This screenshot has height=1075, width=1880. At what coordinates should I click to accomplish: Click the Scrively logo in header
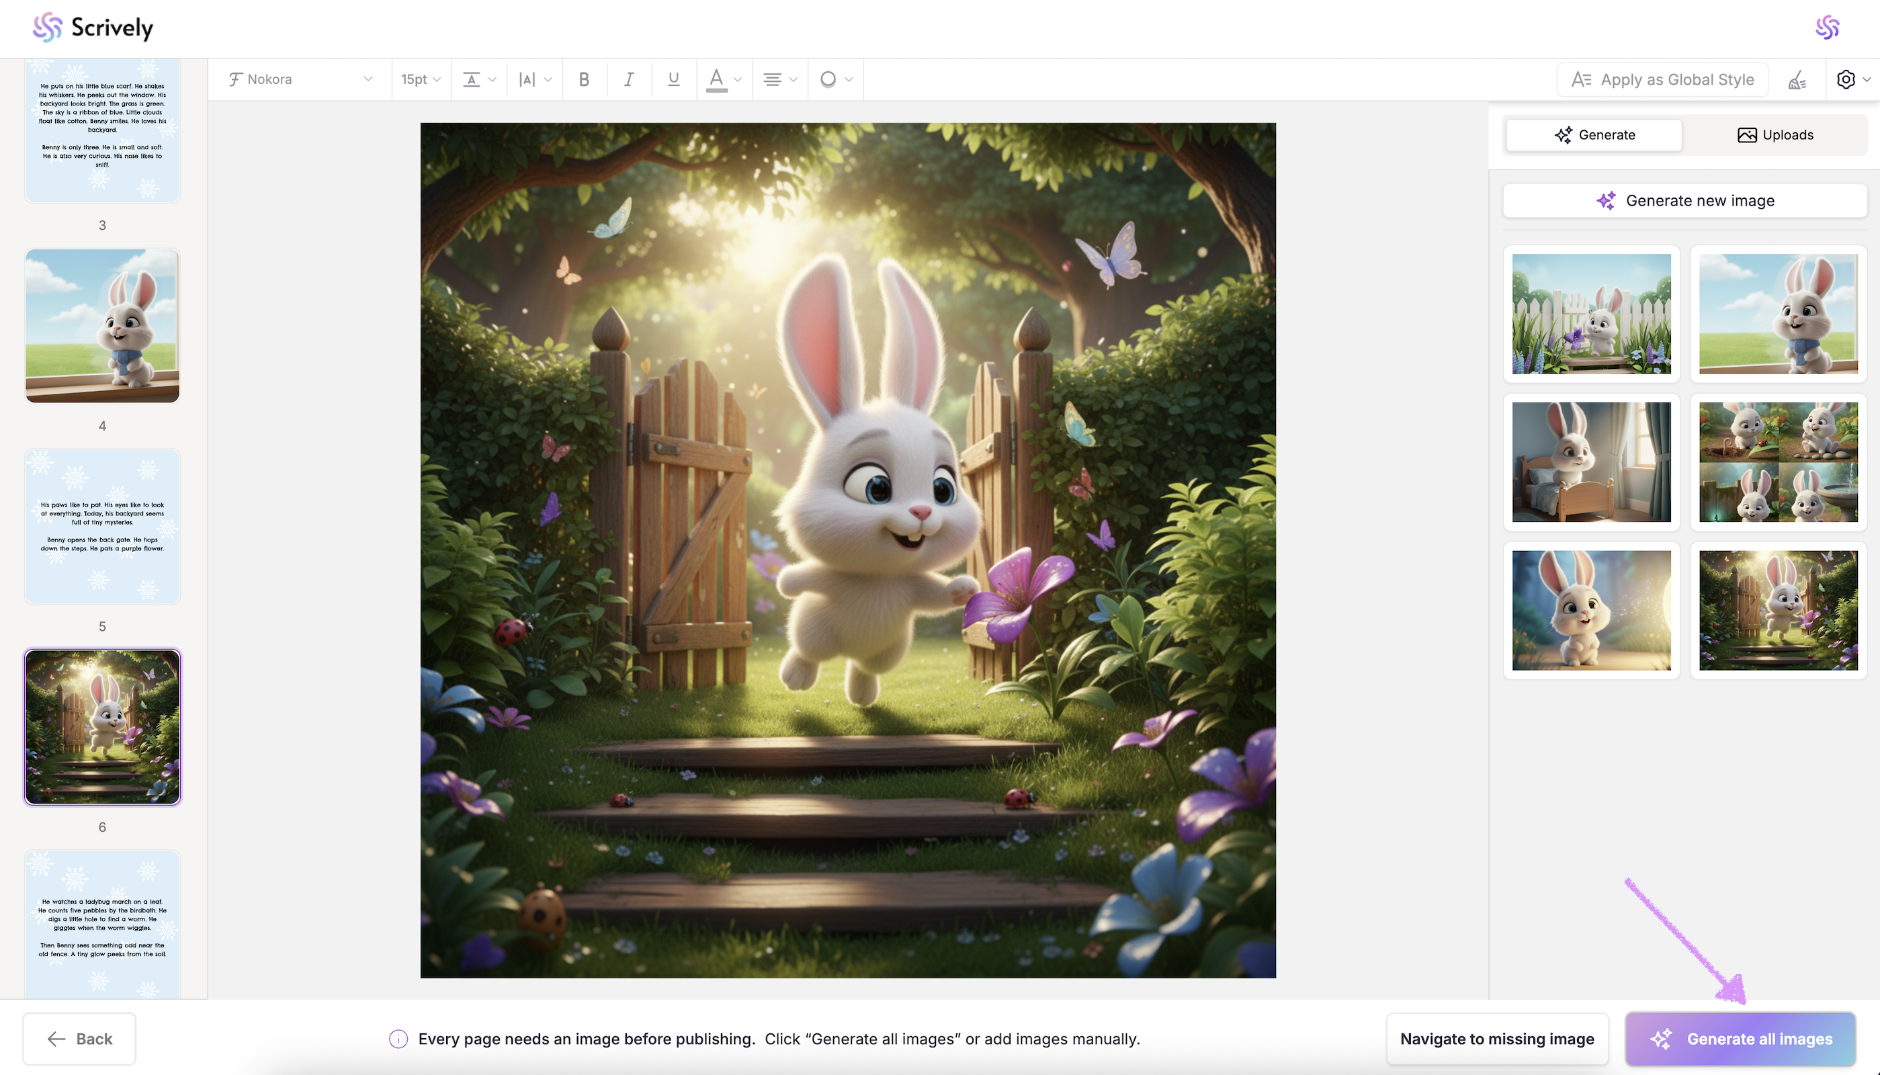pos(93,28)
